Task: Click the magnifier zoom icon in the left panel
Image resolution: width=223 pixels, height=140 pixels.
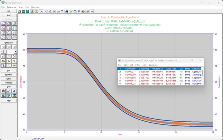Action: point(3,66)
